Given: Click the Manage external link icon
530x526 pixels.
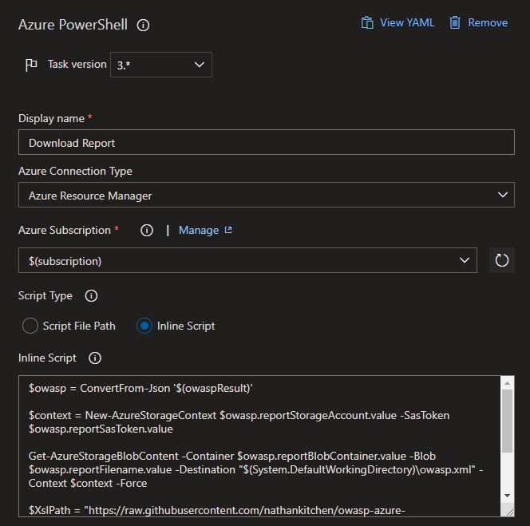Looking at the screenshot, I should [x=228, y=230].
